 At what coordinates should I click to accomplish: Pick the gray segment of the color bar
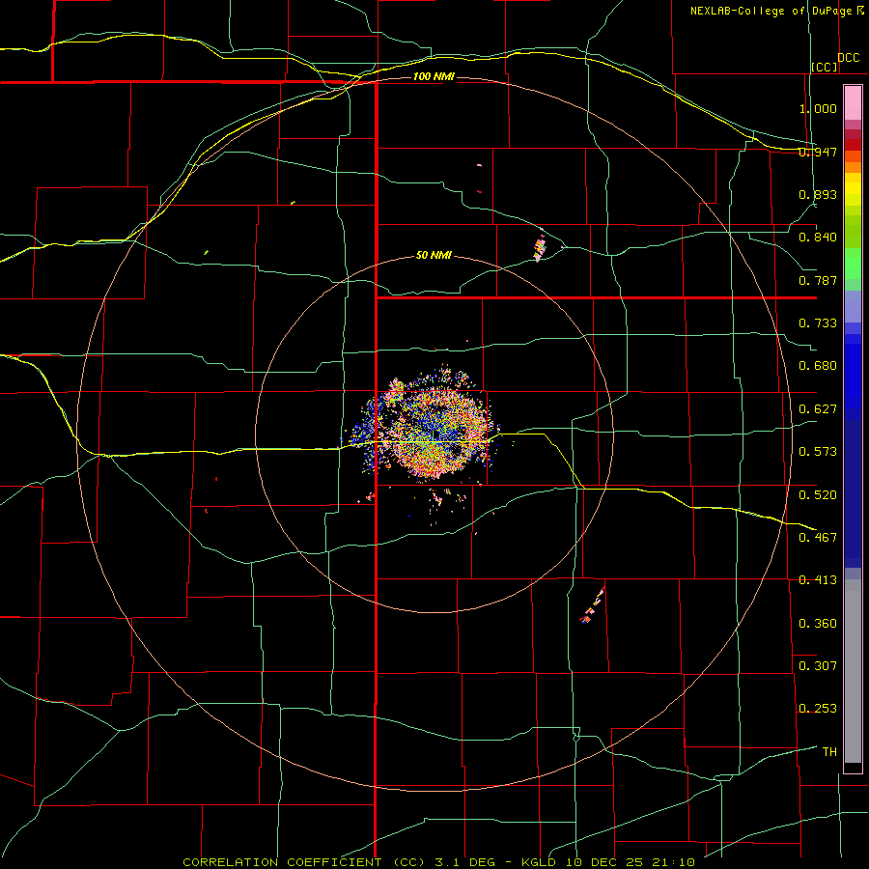pos(853,671)
